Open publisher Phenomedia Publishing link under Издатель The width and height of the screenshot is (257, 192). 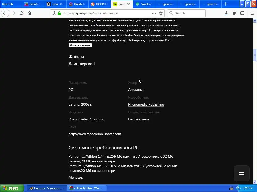86,119
